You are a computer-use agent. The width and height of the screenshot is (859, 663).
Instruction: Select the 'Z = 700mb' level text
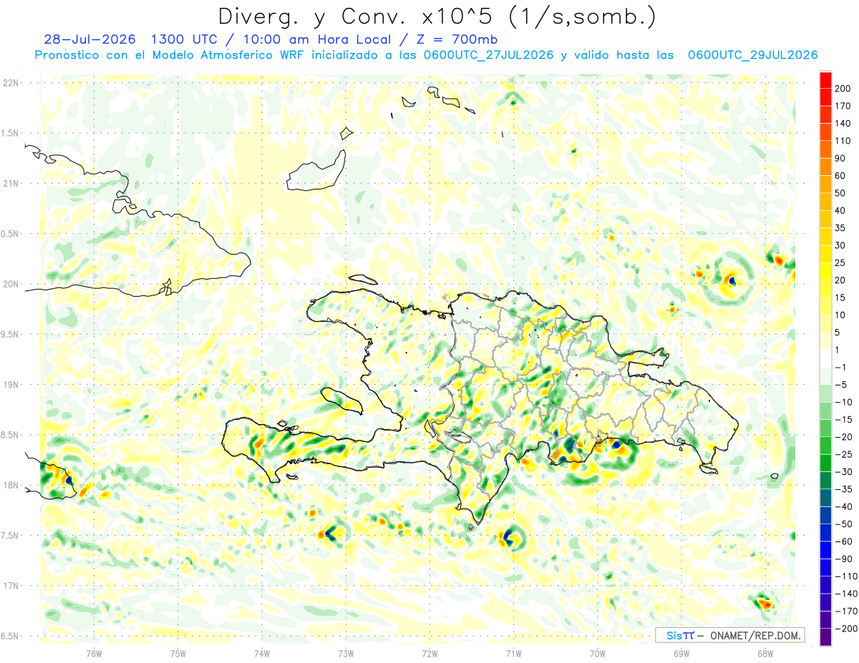tap(458, 39)
